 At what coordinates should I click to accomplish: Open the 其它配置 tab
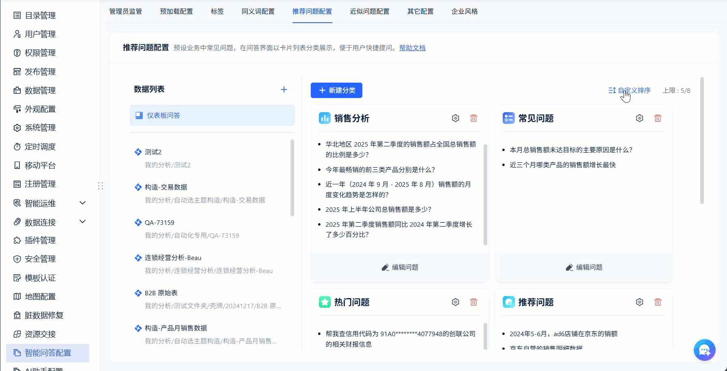click(x=420, y=11)
